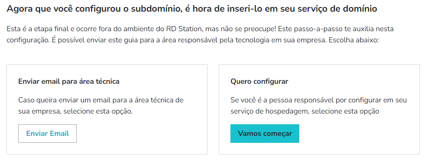Select the 'Enviar email para área técnica' card heading
Viewport: 425px width, 168px height.
[69, 81]
